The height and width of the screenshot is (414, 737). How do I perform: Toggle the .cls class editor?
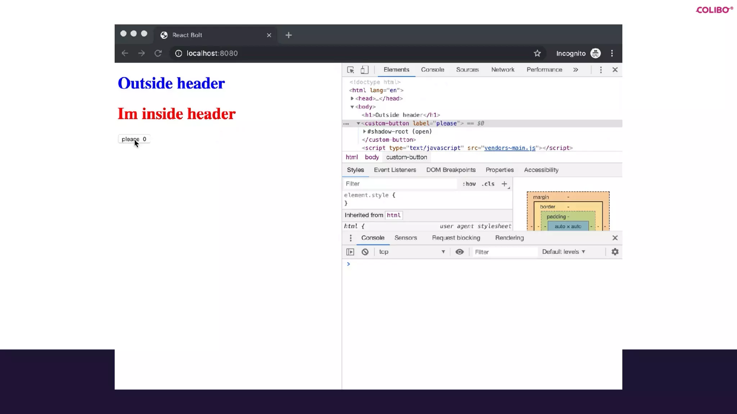(488, 184)
